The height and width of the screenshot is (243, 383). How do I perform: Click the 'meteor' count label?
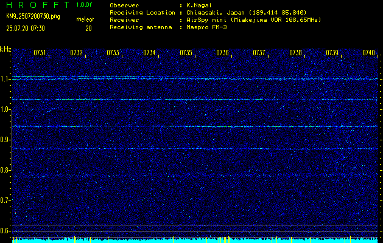coord(85,19)
